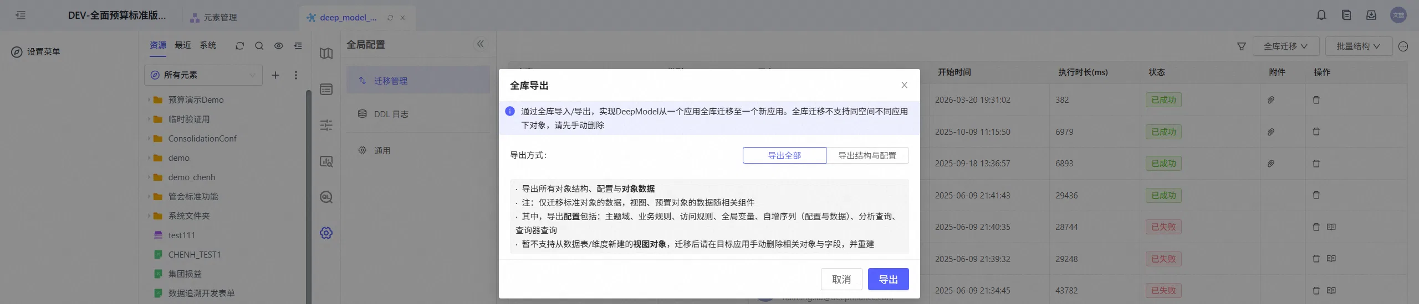Image resolution: width=1419 pixels, height=304 pixels.
Task: Switch to 系统 tab
Action: pos(208,45)
